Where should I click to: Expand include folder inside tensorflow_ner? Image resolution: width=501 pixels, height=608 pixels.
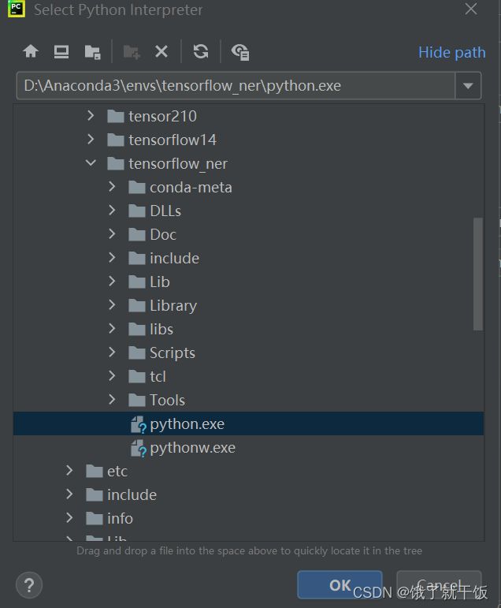coord(112,257)
